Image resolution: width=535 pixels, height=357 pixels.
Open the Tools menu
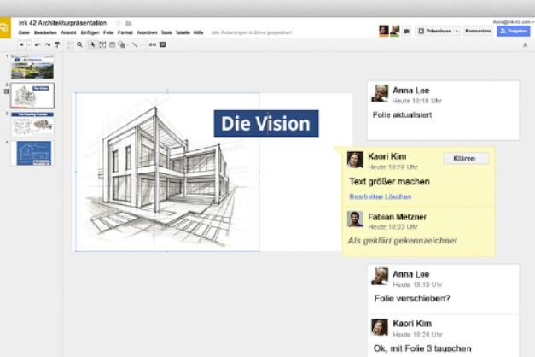tap(166, 32)
